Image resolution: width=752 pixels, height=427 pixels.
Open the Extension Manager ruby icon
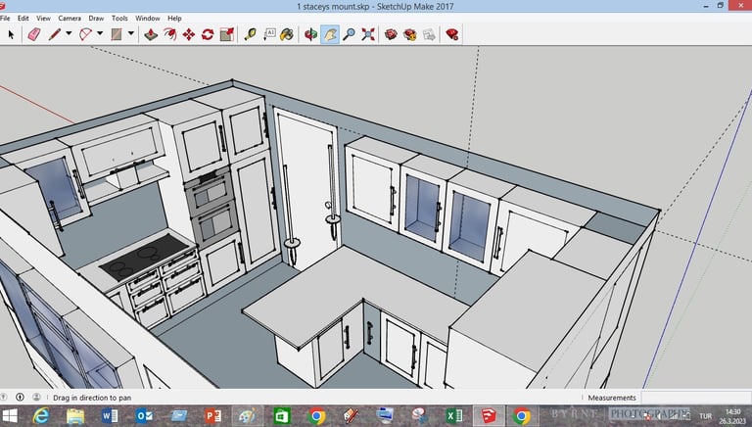pos(451,34)
